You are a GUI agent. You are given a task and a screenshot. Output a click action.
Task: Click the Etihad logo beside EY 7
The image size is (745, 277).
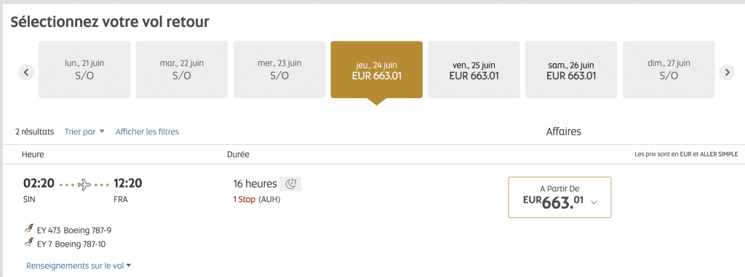[x=28, y=243]
